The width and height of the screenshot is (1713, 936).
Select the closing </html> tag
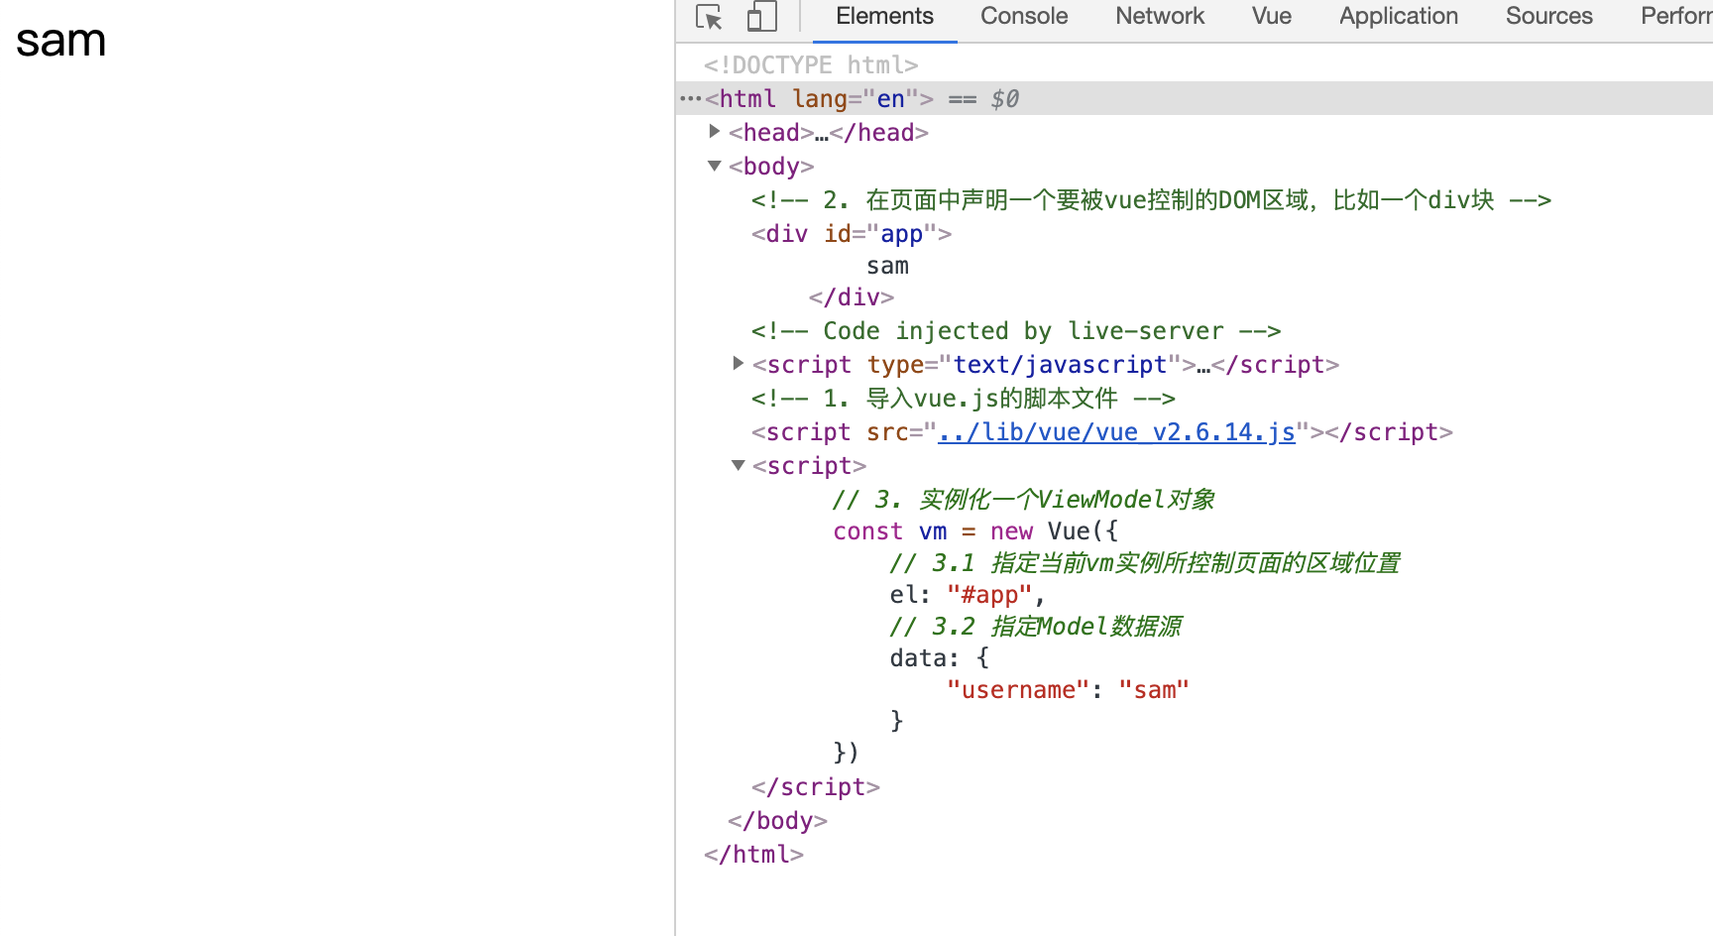pyautogui.click(x=754, y=855)
